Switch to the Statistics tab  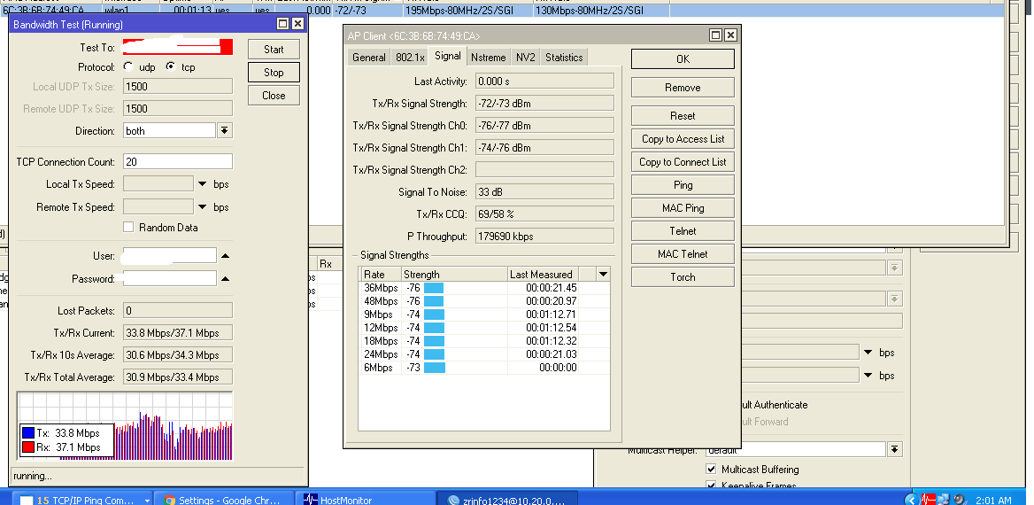564,58
